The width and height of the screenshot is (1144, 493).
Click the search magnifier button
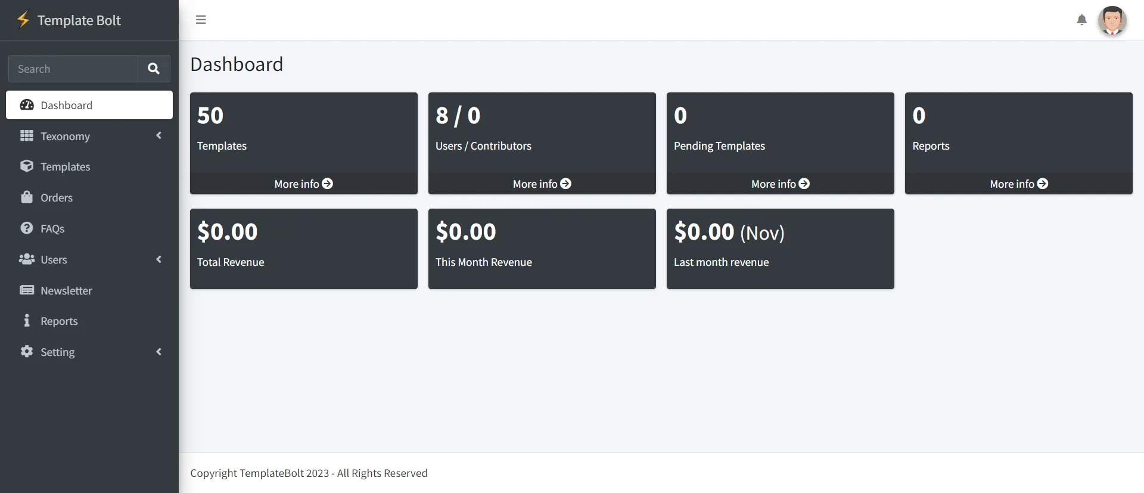[154, 69]
